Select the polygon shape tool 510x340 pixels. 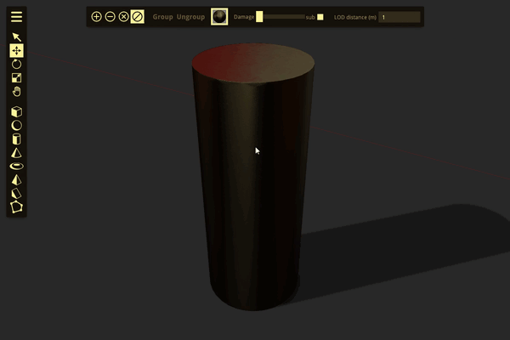coord(17,207)
